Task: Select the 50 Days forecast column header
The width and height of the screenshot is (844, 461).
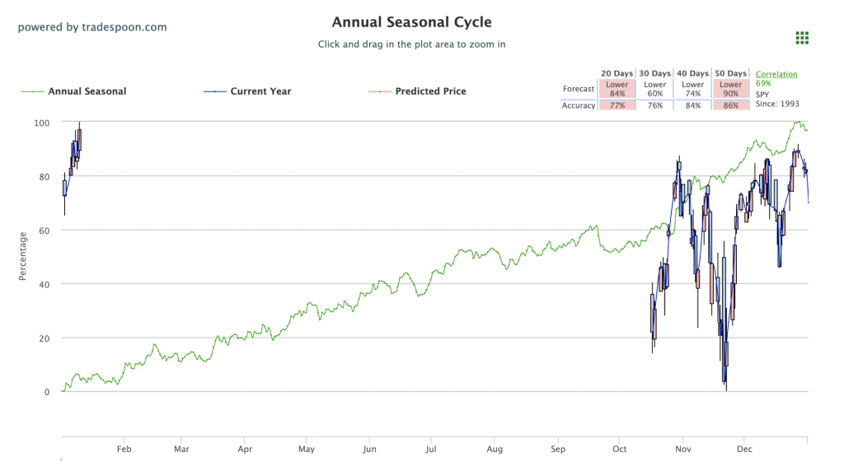Action: [731, 73]
